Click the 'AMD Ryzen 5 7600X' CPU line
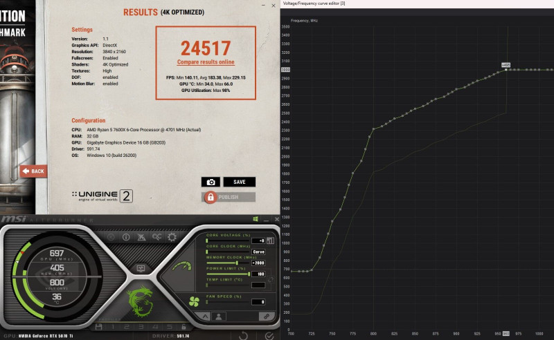 click(144, 130)
